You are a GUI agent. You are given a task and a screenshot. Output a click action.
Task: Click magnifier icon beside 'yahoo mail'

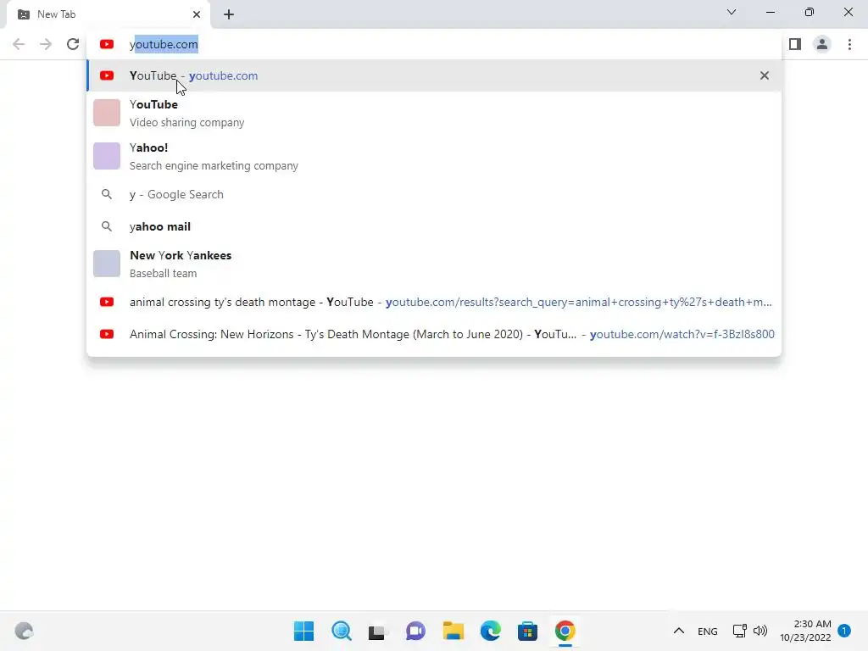click(x=107, y=226)
